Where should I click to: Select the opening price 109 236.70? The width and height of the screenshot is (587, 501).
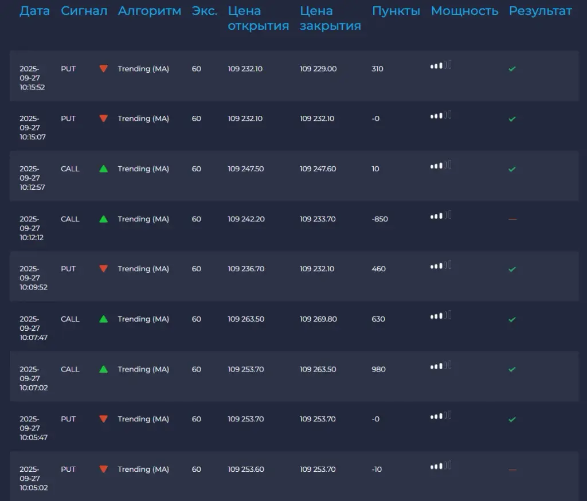(246, 268)
